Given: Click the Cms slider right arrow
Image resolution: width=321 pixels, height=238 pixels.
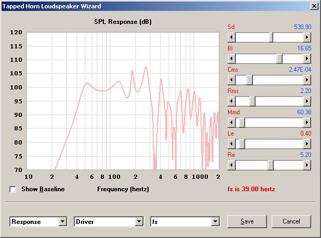Looking at the screenshot, I should coord(306,80).
